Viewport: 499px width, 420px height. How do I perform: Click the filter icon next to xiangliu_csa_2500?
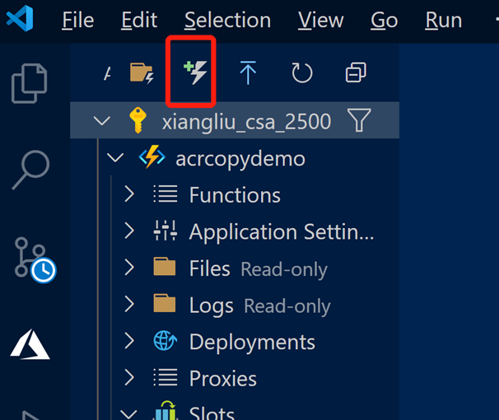pos(359,120)
